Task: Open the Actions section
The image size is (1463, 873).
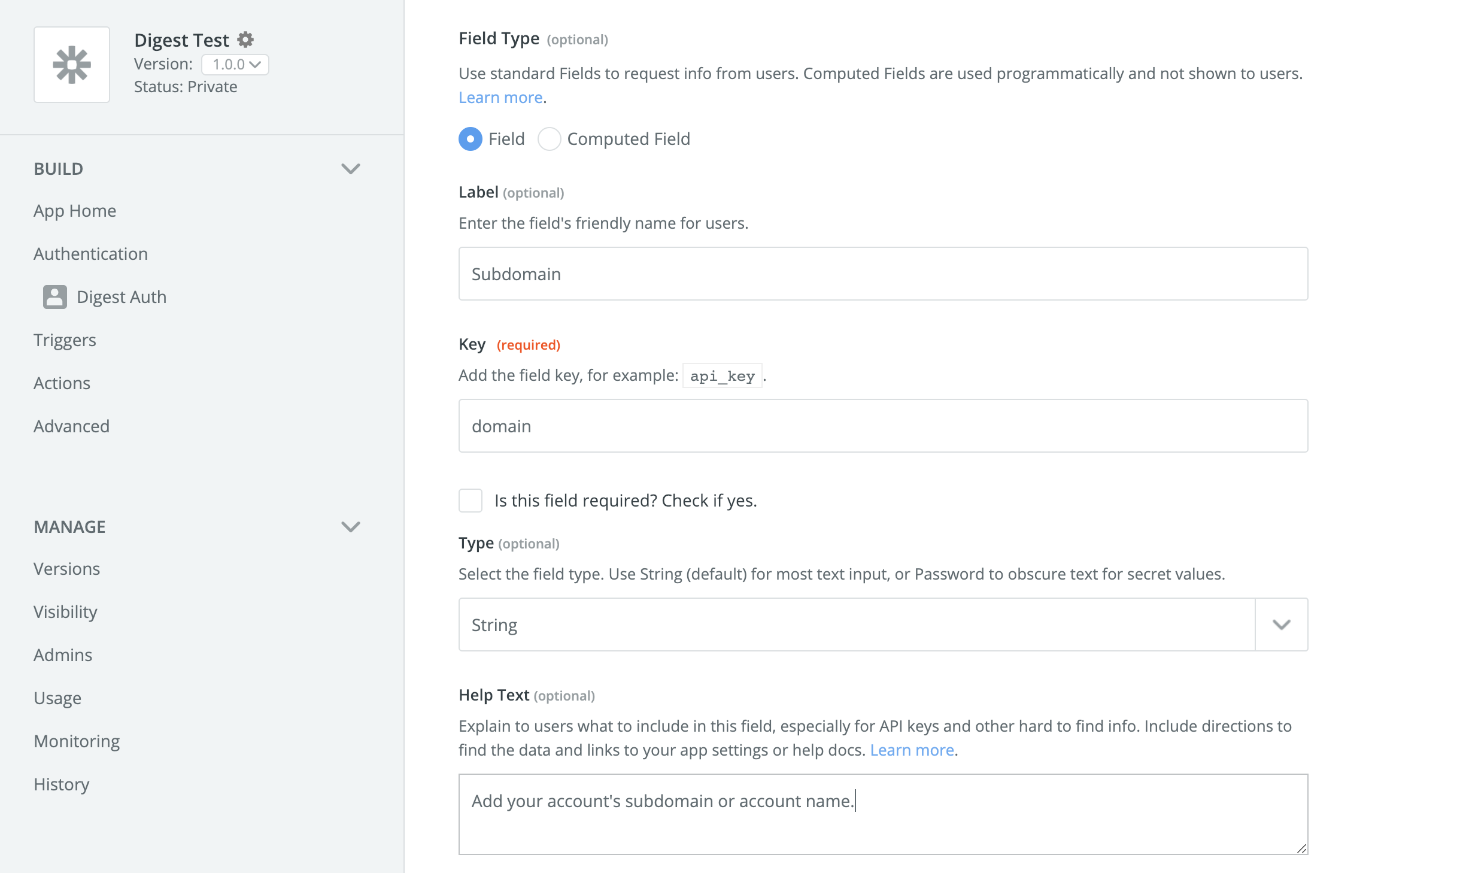Action: [x=62, y=383]
